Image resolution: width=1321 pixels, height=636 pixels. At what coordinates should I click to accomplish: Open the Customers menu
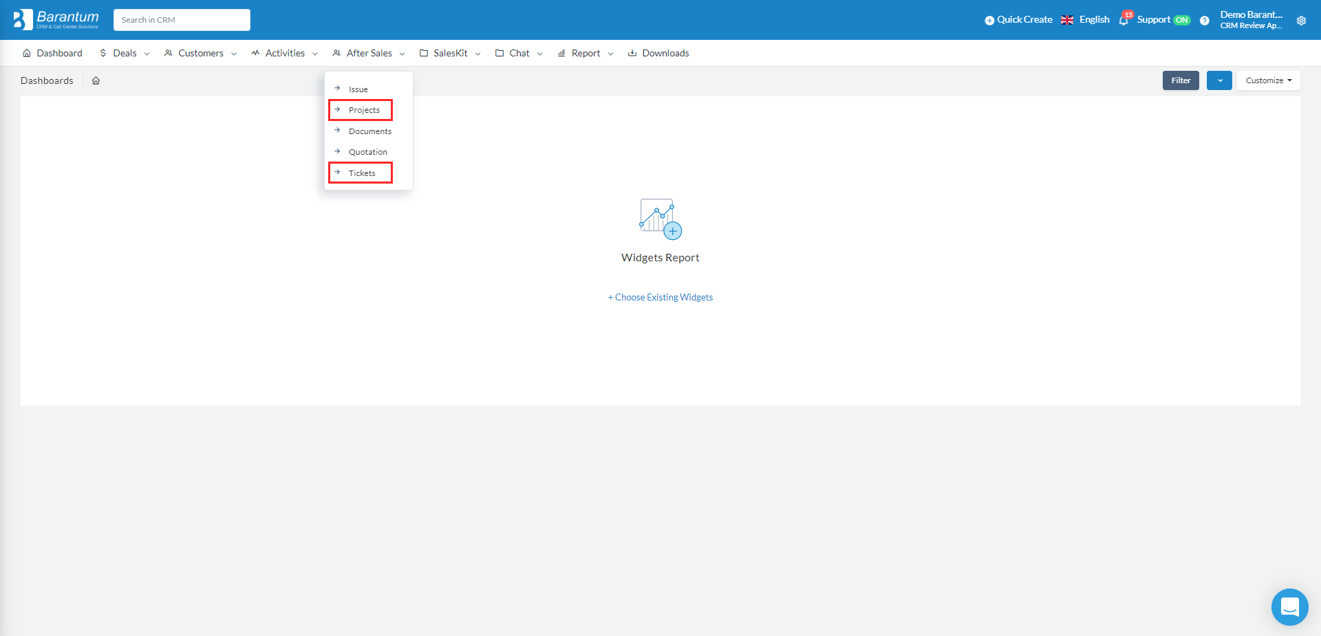click(x=200, y=53)
